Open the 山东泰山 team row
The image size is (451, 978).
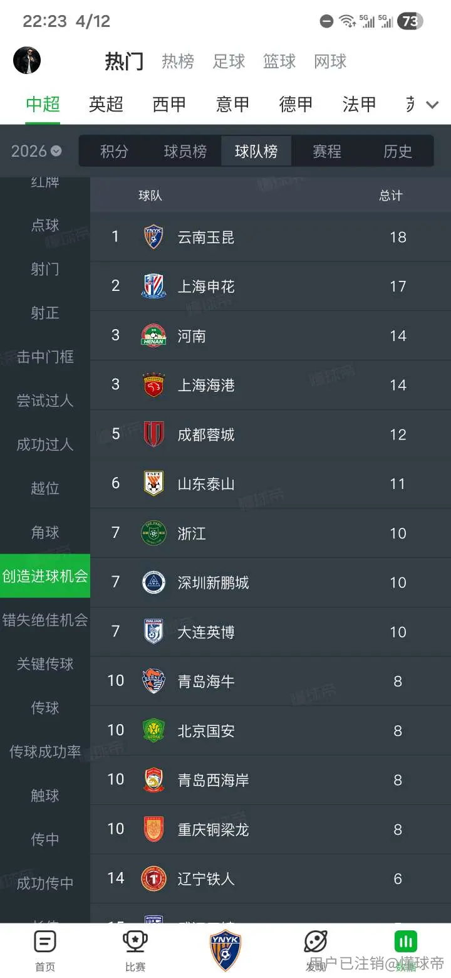271,483
